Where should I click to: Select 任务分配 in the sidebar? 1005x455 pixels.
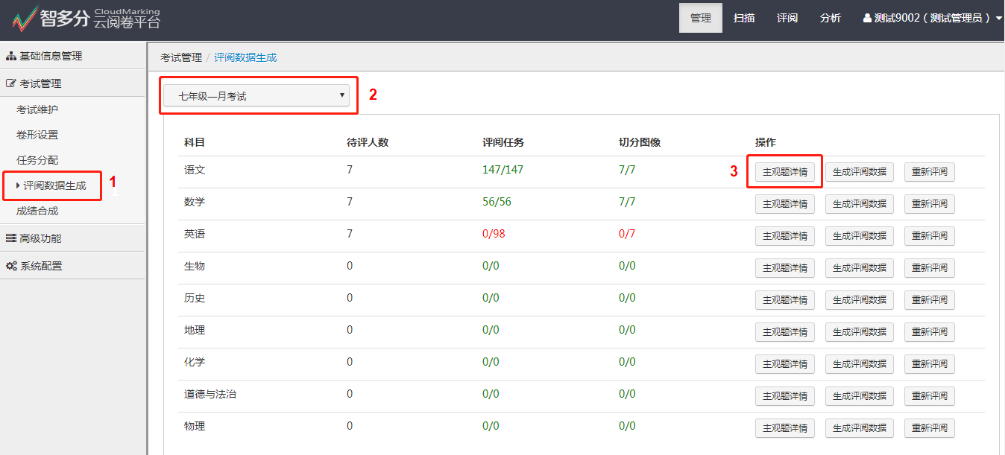[x=37, y=160]
